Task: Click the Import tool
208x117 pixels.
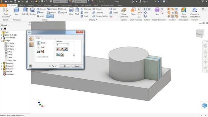Action: tap(62, 13)
